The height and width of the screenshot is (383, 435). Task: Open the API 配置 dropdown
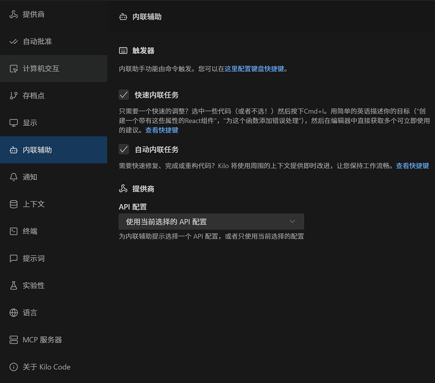[x=212, y=222]
